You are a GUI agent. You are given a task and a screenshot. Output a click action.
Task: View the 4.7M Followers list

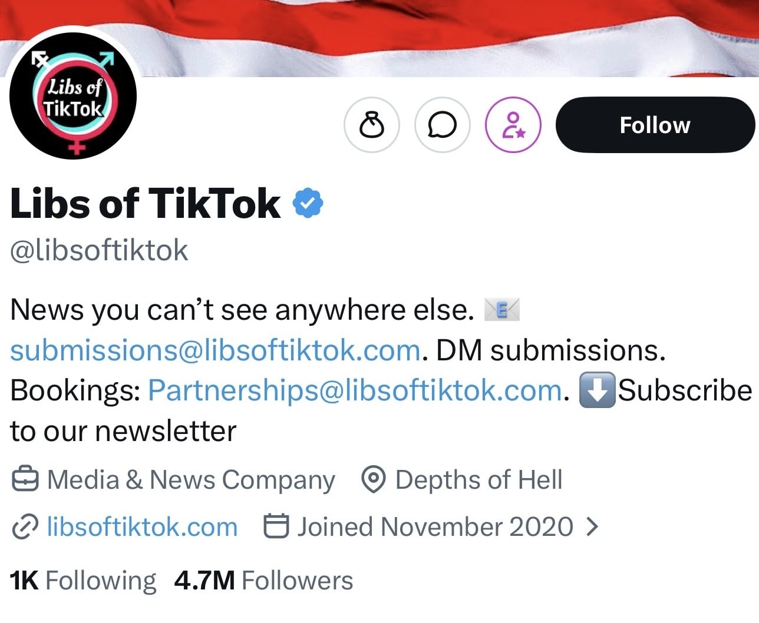pyautogui.click(x=263, y=581)
